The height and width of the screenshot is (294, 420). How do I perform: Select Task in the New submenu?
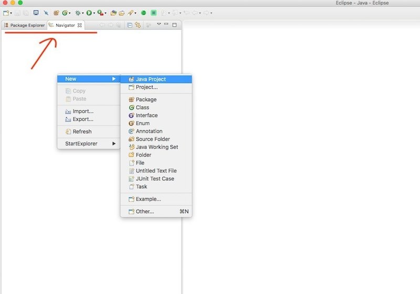[156, 187]
